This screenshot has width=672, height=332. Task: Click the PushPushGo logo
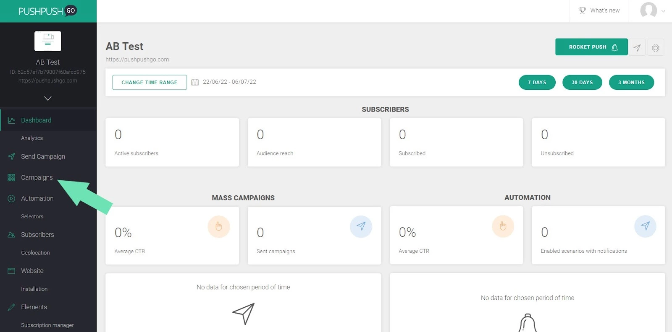(x=47, y=11)
